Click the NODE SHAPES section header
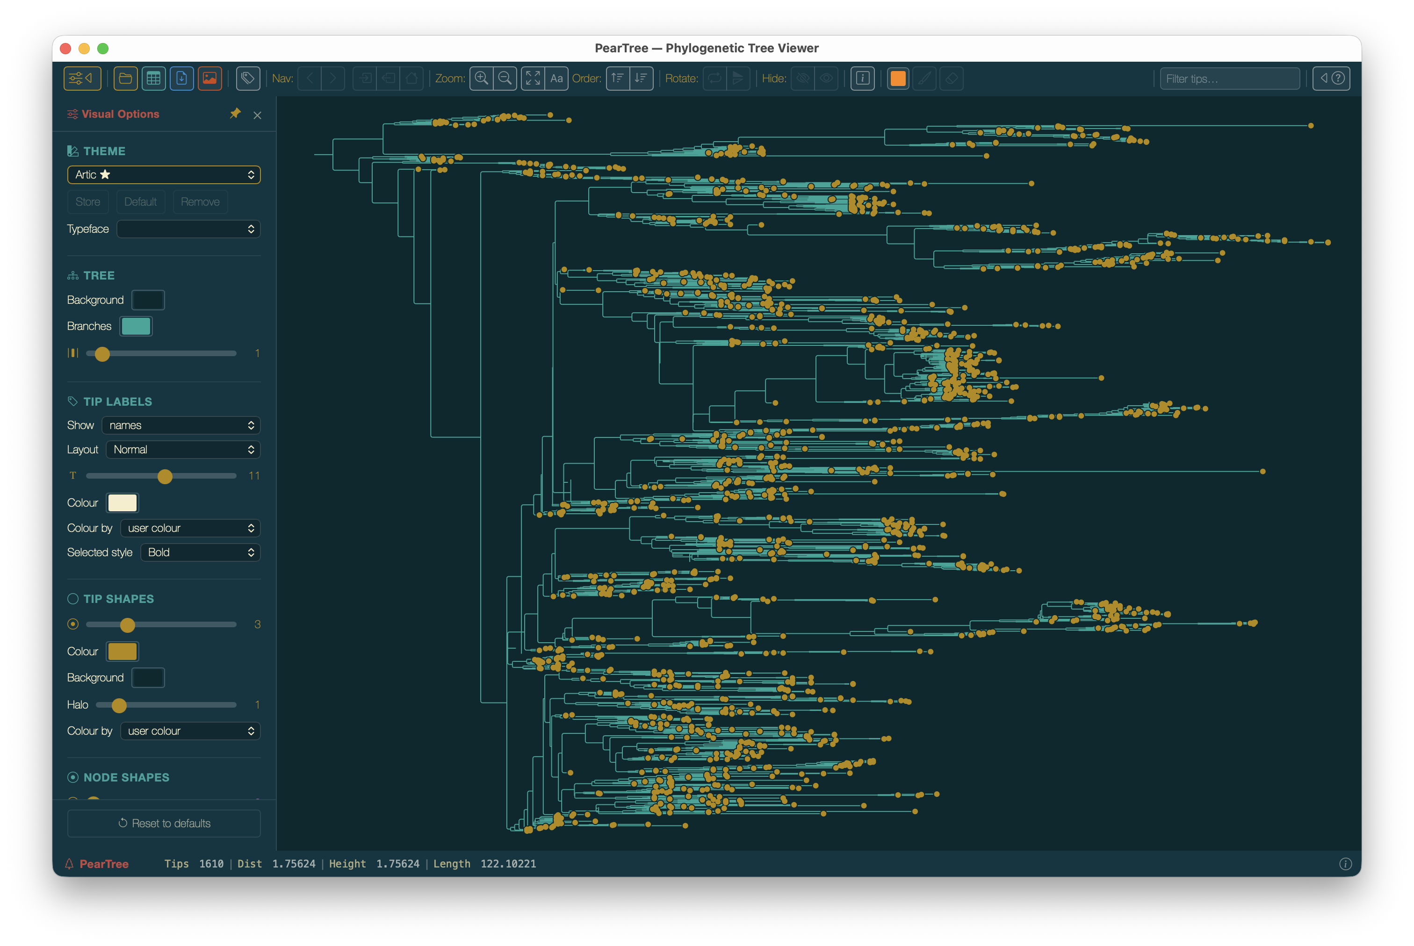1414x946 pixels. coord(126,777)
